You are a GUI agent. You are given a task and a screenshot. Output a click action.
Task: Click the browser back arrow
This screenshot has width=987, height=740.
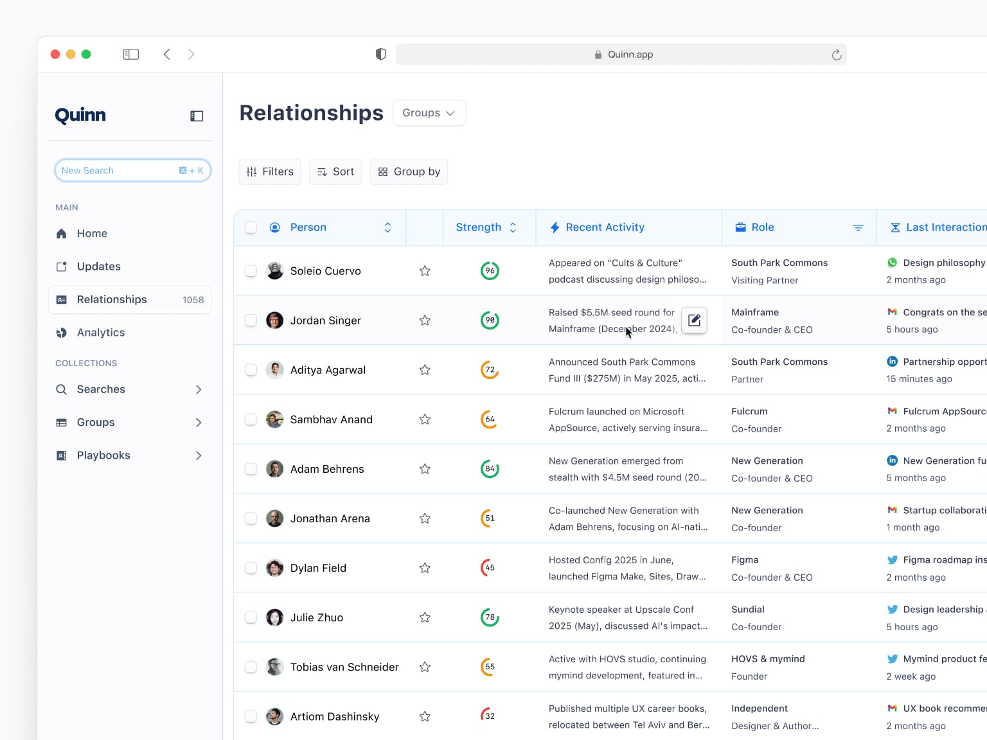167,55
